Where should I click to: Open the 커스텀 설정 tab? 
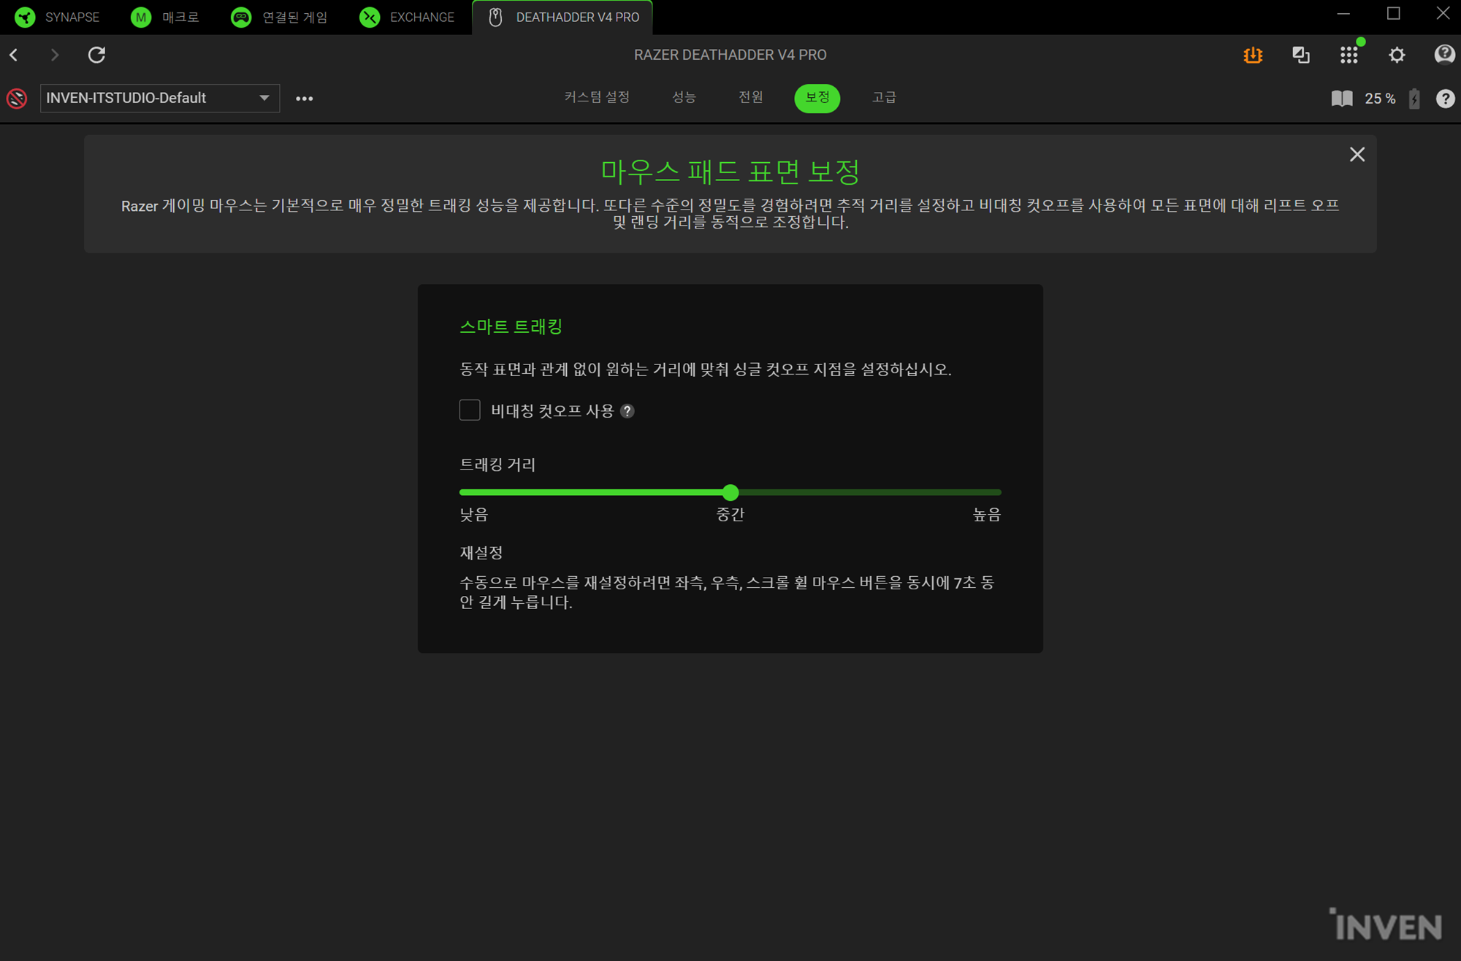click(597, 97)
